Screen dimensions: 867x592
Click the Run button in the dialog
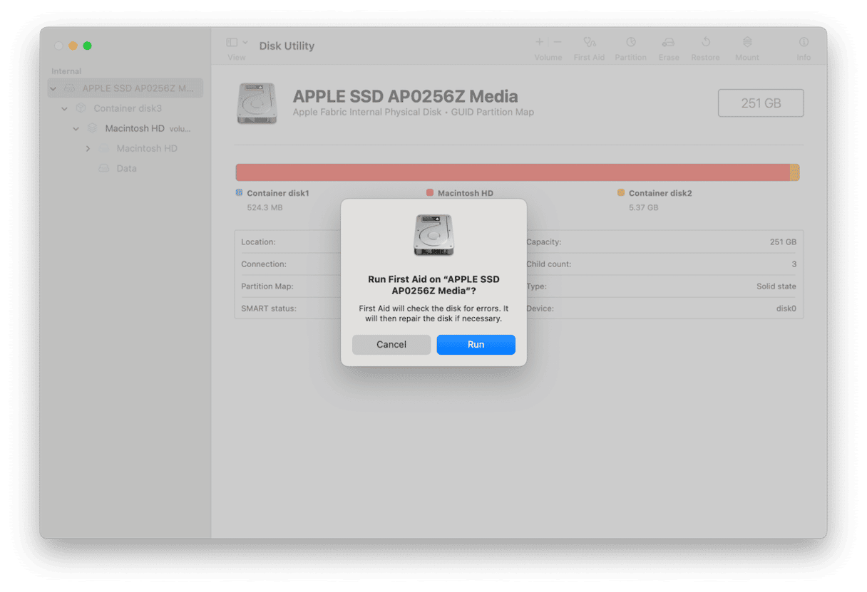[476, 345]
